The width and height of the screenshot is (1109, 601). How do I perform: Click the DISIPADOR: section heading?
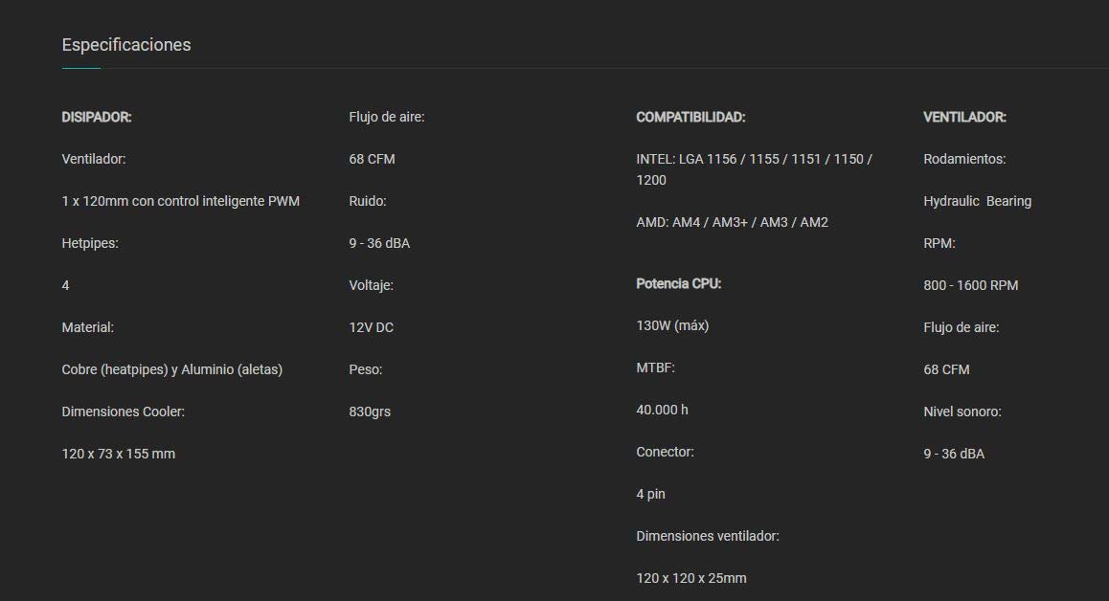(x=96, y=118)
